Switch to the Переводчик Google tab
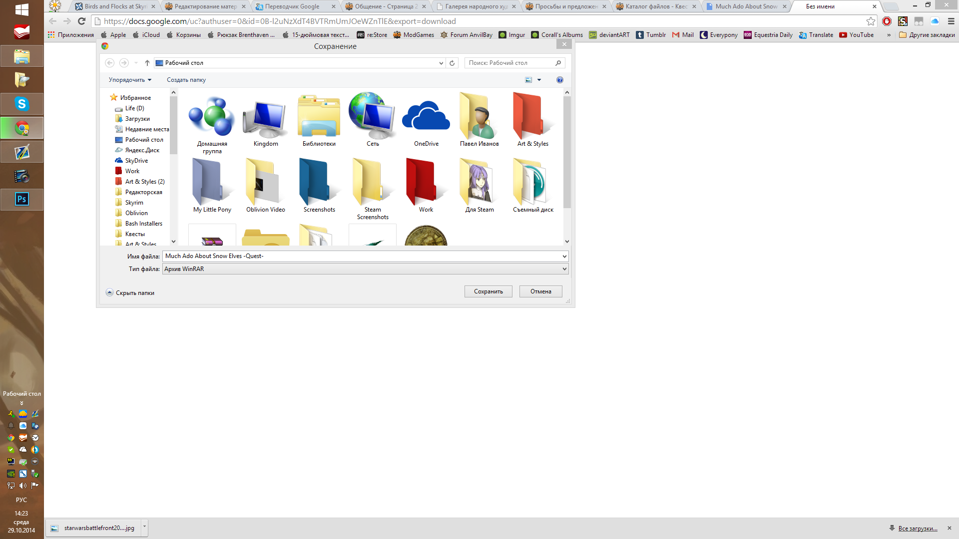Viewport: 959px width, 539px height. click(x=292, y=6)
